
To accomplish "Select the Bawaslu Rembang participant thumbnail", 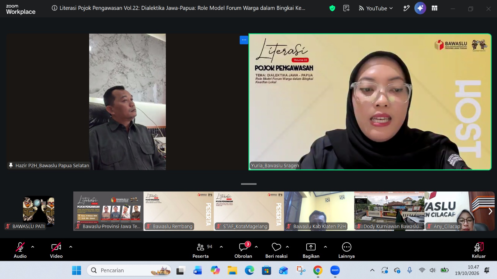I will tap(179, 211).
